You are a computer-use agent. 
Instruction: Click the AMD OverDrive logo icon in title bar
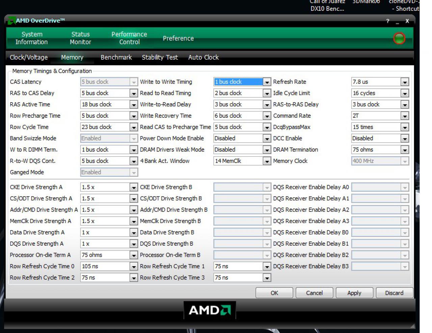[x=11, y=21]
